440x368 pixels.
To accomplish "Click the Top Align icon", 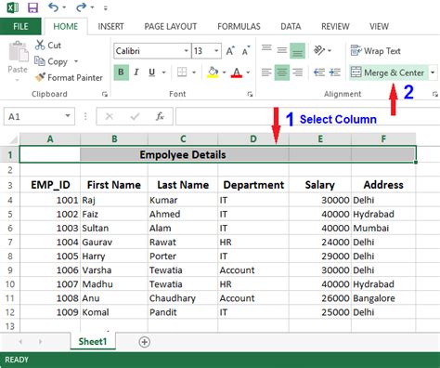I will 266,49.
